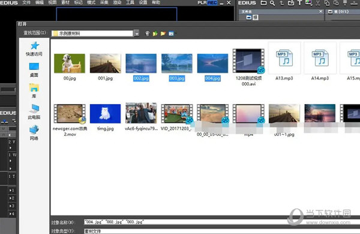Click the scissors cut icon
The width and height of the screenshot is (360, 234).
coord(318,3)
